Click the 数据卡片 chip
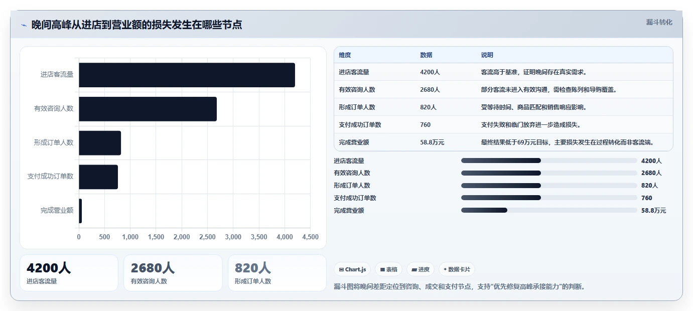Viewport: 693px width, 311px height. point(457,269)
